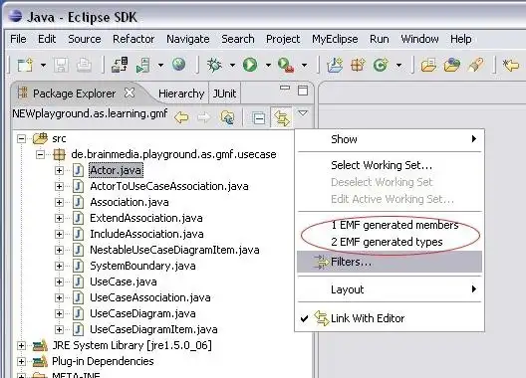The image size is (526, 378).
Task: Open the web browser globe icon
Action: click(x=178, y=64)
